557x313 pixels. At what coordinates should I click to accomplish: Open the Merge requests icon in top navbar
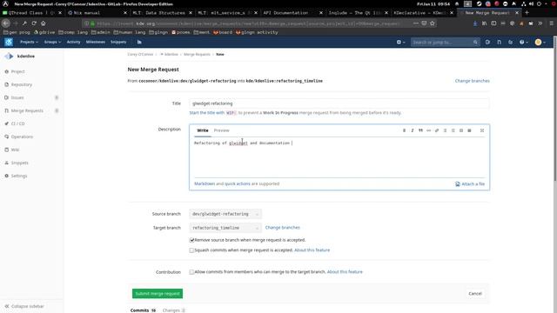(x=499, y=42)
